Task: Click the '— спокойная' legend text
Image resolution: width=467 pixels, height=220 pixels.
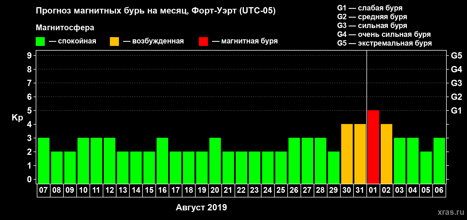Action: pyautogui.click(x=73, y=41)
